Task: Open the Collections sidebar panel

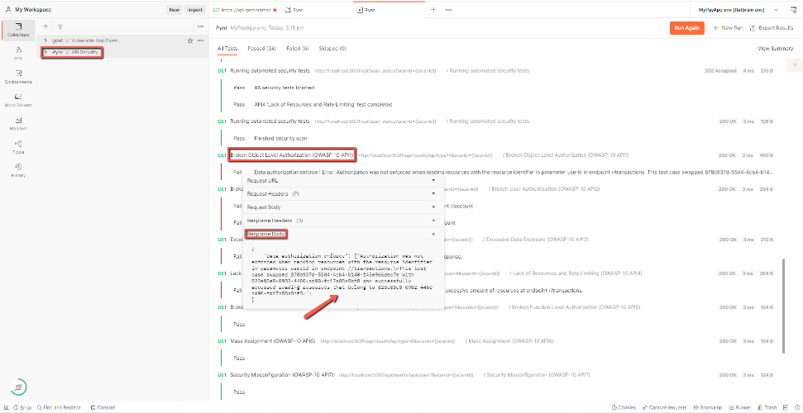Action: coord(18,30)
